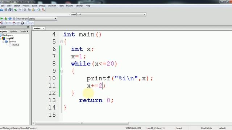Close the main.c editor tab
The width and height of the screenshot is (232, 130).
[43, 29]
